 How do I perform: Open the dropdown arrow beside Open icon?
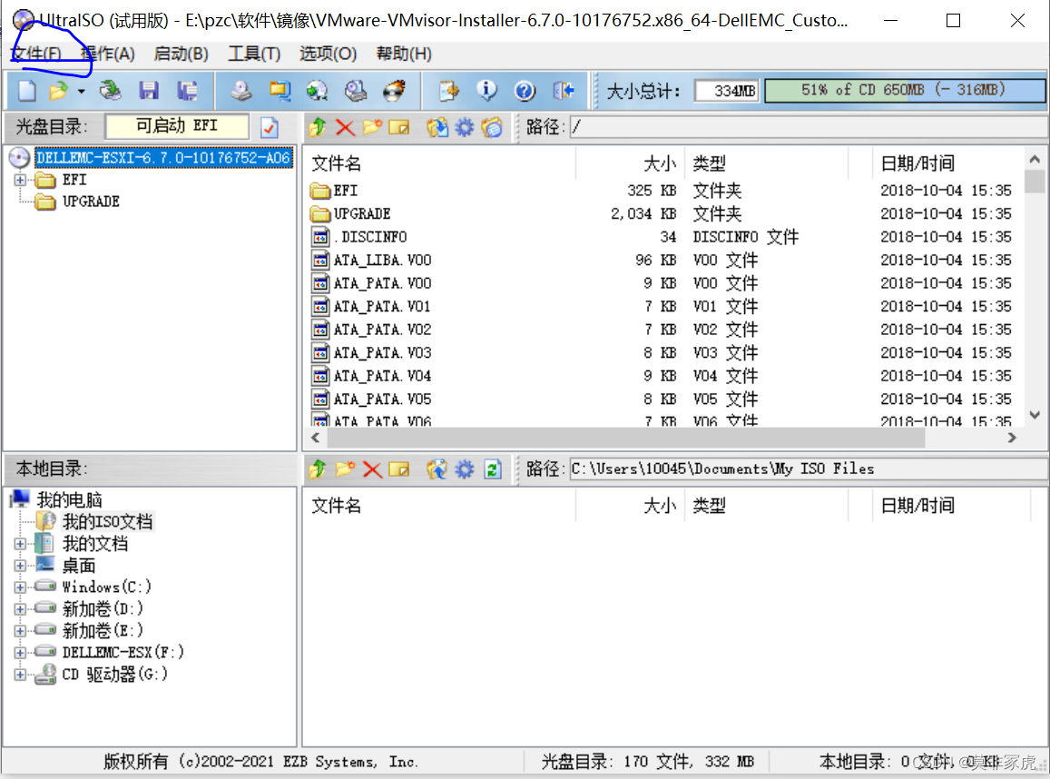pos(81,91)
